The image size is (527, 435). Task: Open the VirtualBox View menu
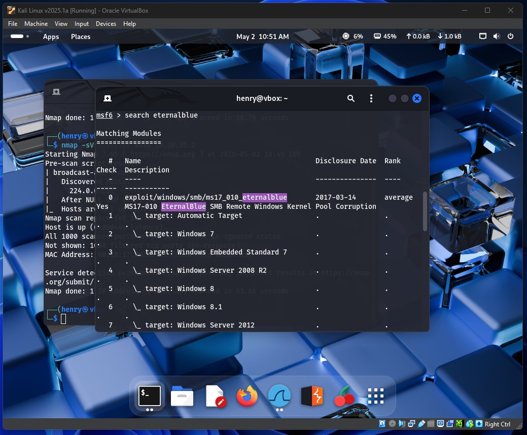click(x=61, y=23)
